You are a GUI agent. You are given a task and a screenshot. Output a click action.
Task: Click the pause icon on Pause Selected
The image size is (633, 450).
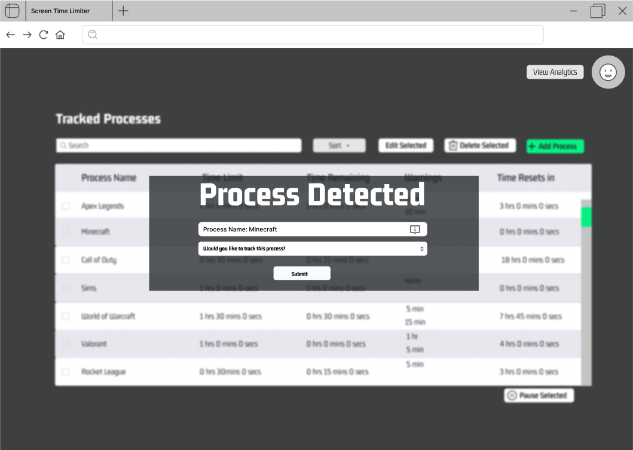pos(512,396)
